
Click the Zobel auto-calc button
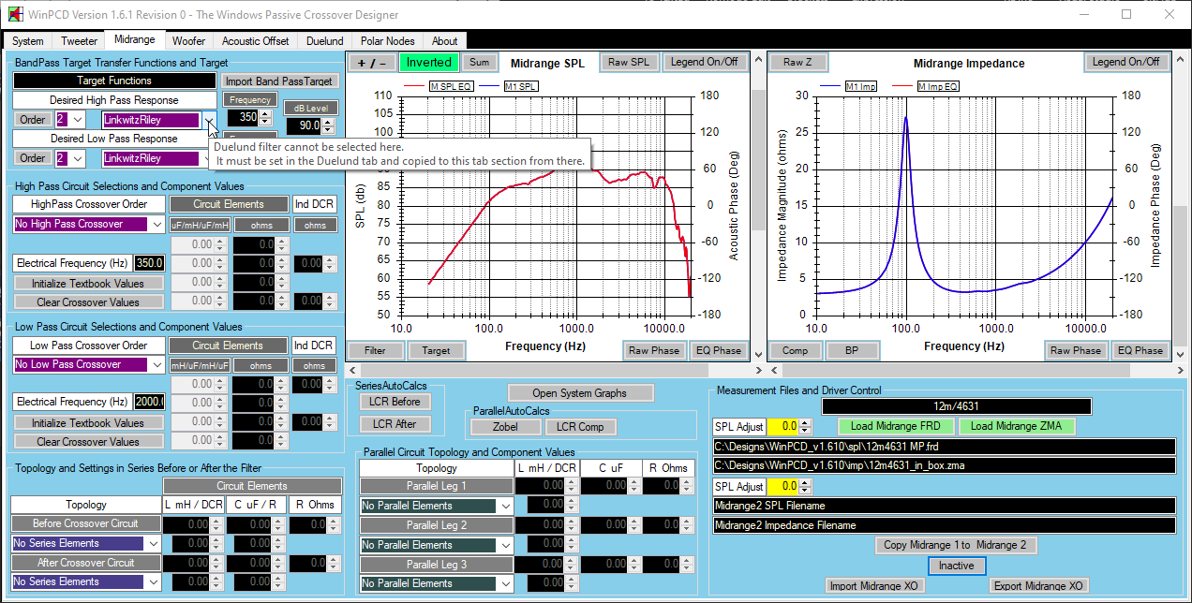[x=505, y=427]
